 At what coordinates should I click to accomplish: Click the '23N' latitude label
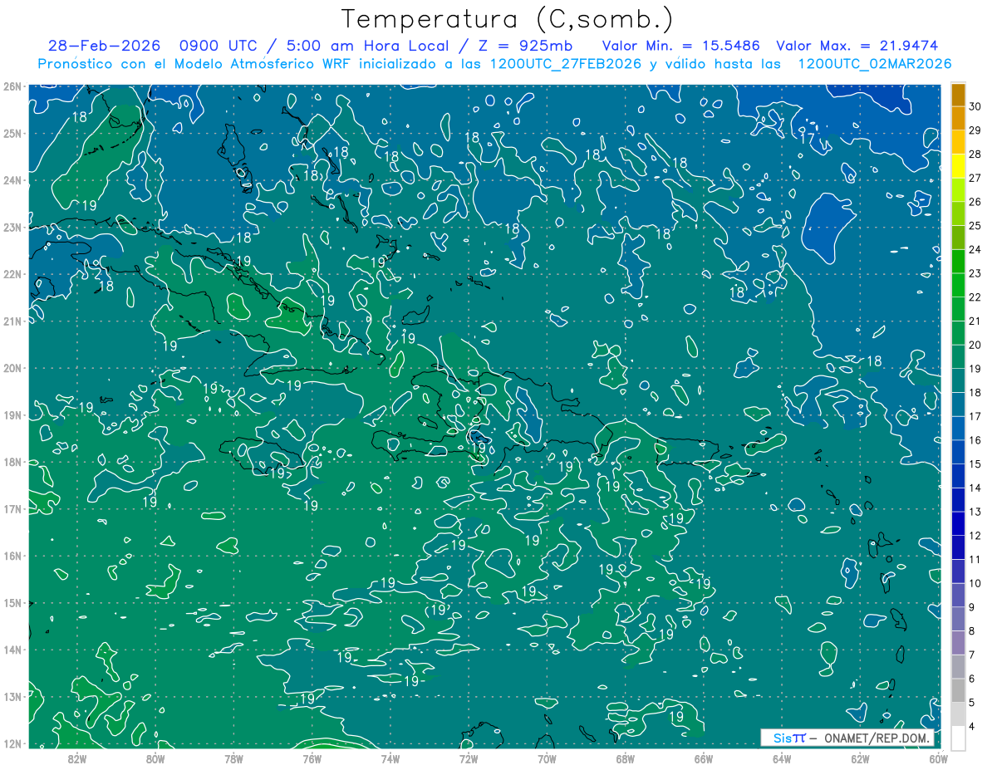[13, 227]
